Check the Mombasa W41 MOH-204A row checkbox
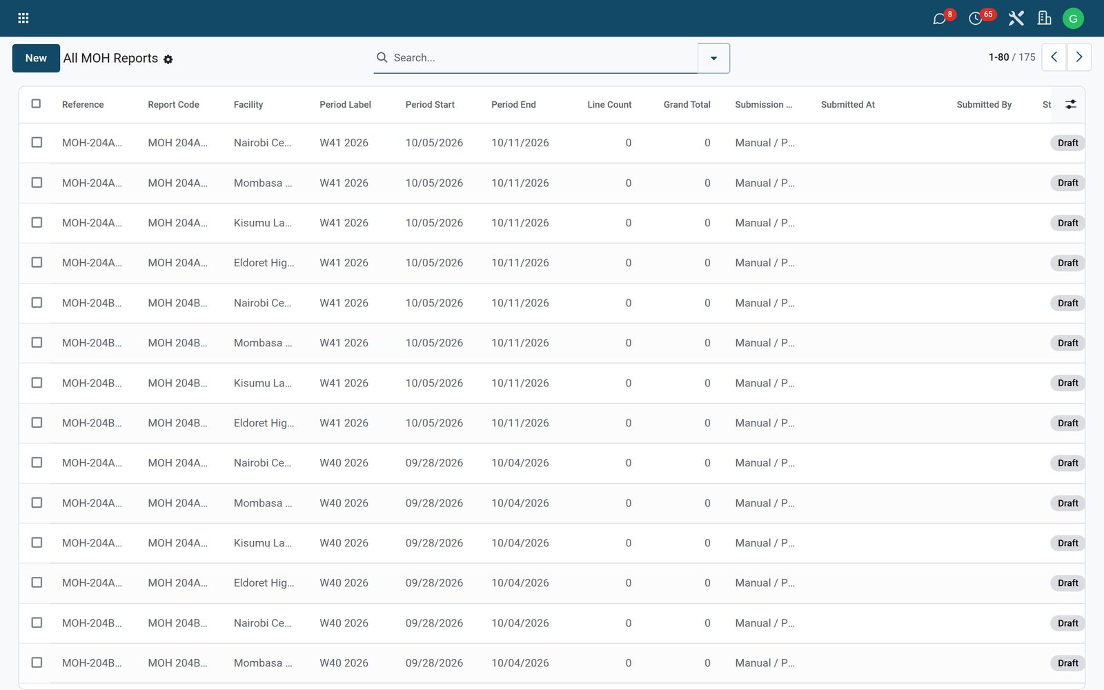Viewport: 1104px width, 690px height. [37, 182]
